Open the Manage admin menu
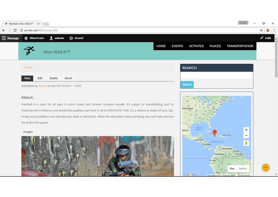The height and width of the screenshot is (197, 278). pyautogui.click(x=10, y=38)
